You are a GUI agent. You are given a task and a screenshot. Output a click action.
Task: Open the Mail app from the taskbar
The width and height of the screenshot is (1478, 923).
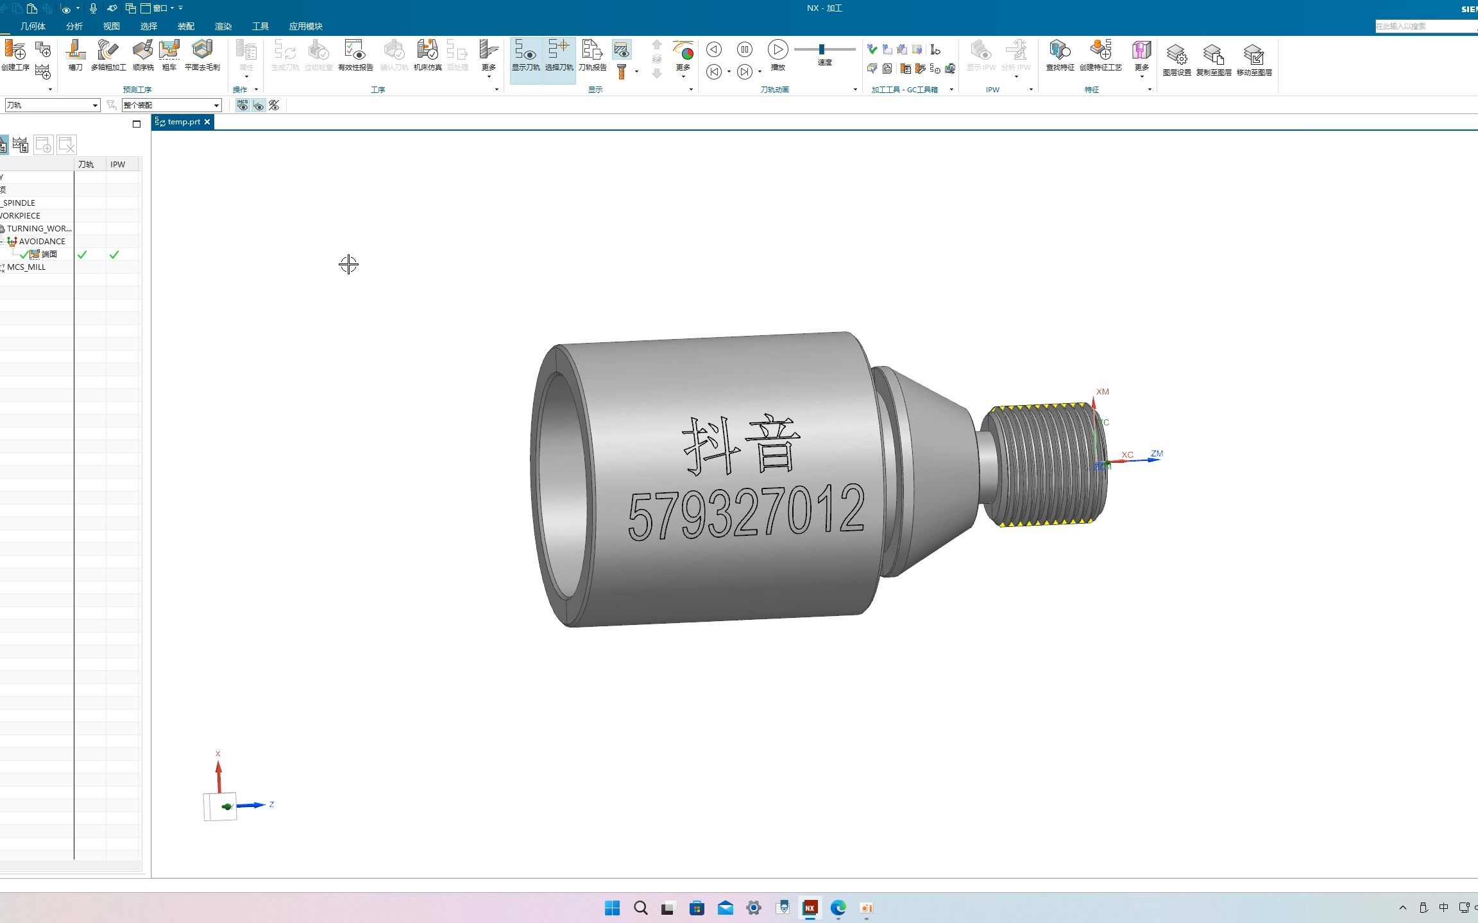(726, 908)
